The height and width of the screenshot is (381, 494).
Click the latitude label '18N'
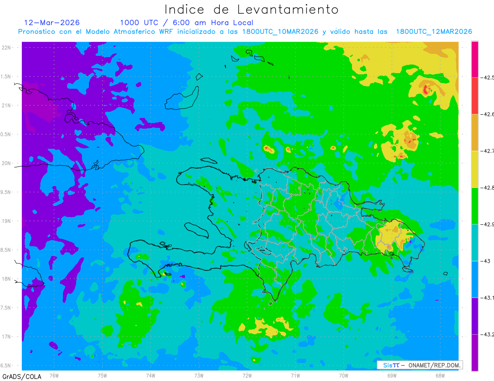pos(6,279)
